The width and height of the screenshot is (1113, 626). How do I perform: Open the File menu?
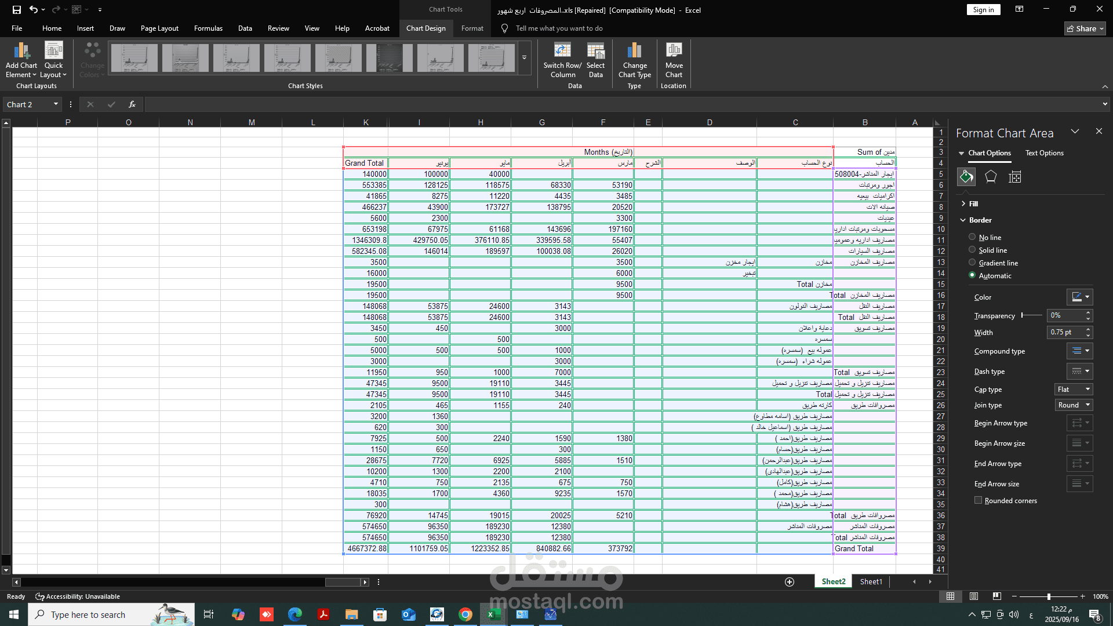[17, 28]
